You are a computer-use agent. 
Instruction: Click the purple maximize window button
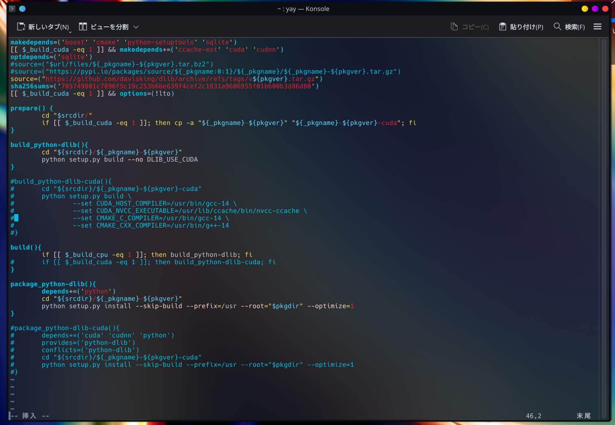[595, 9]
